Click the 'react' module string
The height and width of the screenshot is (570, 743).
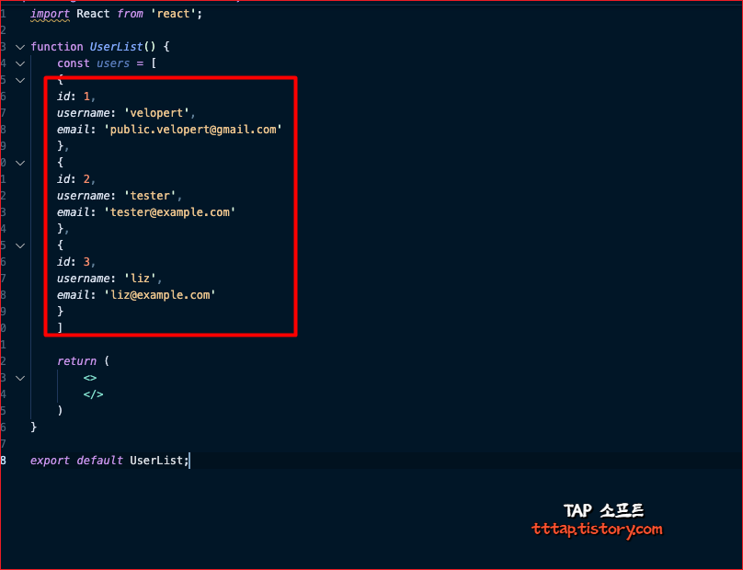click(174, 14)
